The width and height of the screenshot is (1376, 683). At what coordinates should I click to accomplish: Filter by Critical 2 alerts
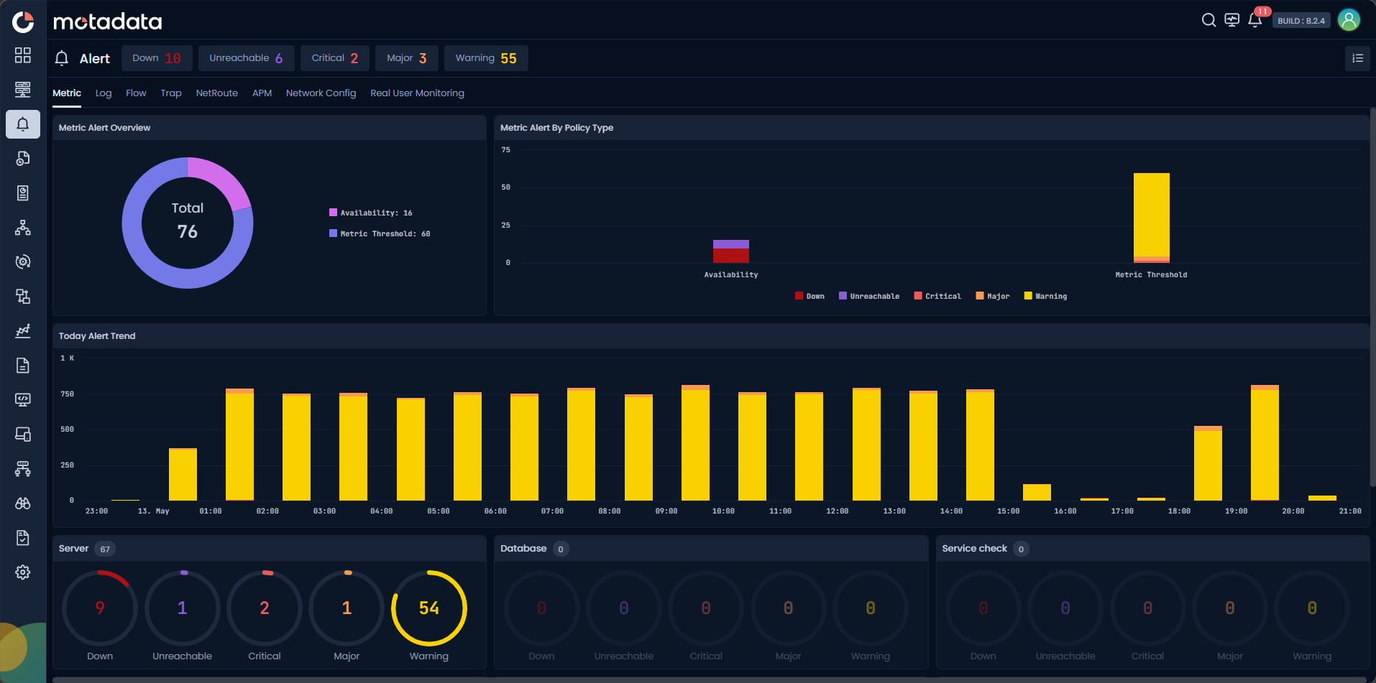click(x=335, y=58)
